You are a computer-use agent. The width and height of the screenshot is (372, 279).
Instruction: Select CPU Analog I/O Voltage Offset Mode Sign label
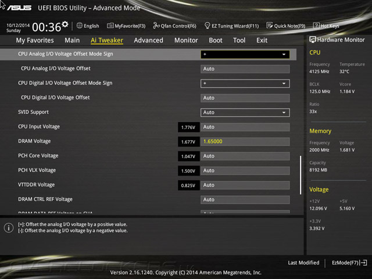(x=66, y=54)
